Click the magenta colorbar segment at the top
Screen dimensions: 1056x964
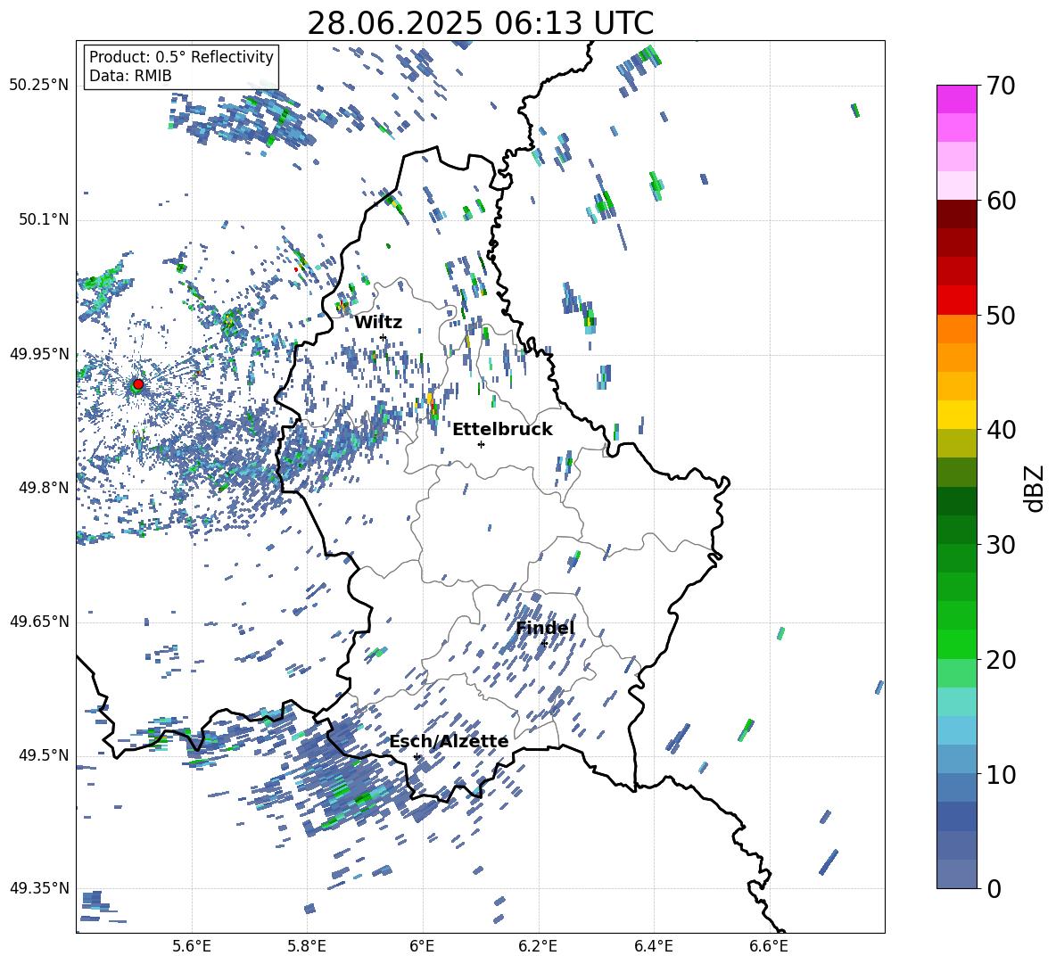[x=957, y=99]
